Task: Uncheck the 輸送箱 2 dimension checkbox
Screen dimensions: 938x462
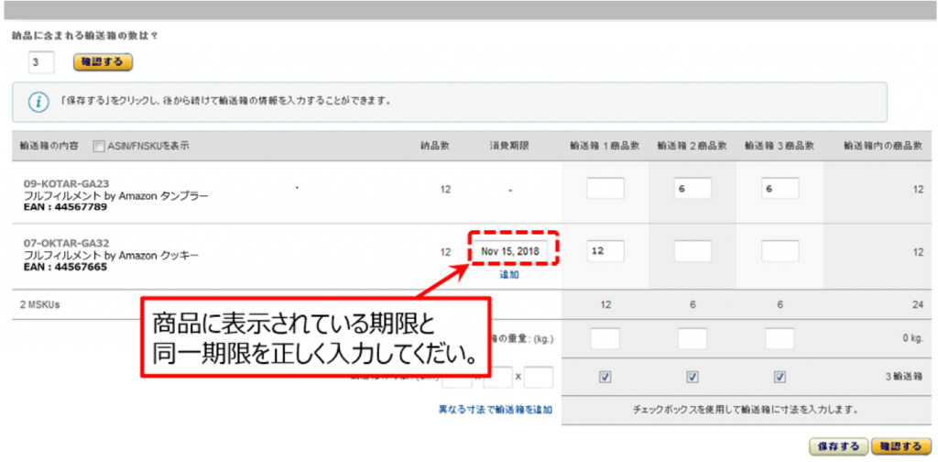Action: click(693, 377)
